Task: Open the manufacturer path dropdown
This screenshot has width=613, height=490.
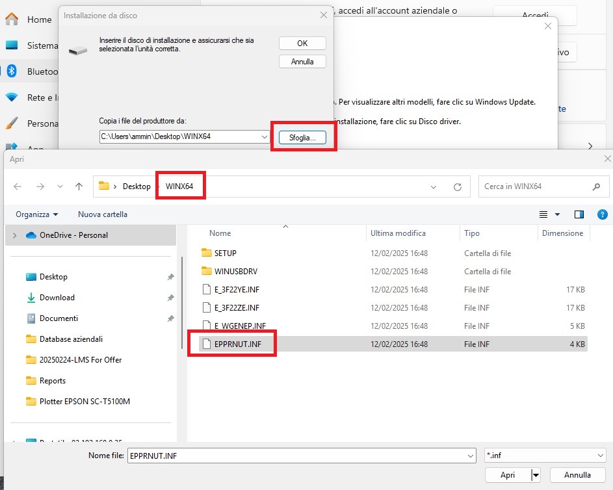Action: 264,137
